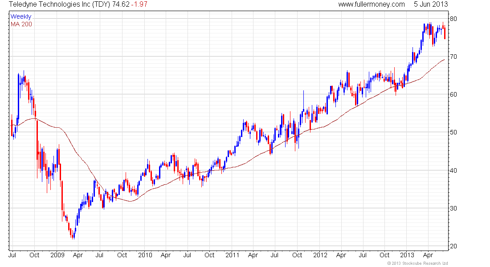The width and height of the screenshot is (490, 267).
Task: Click the 60 price axis label
Action: (453, 94)
